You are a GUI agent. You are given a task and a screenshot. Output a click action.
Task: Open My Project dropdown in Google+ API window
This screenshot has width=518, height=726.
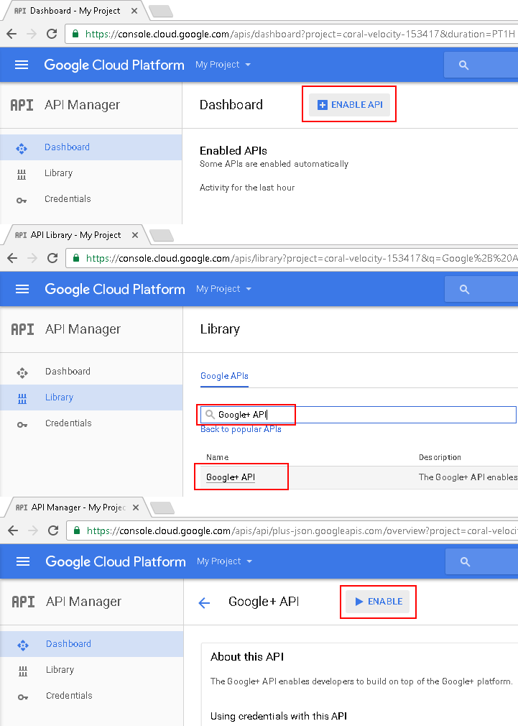(224, 561)
